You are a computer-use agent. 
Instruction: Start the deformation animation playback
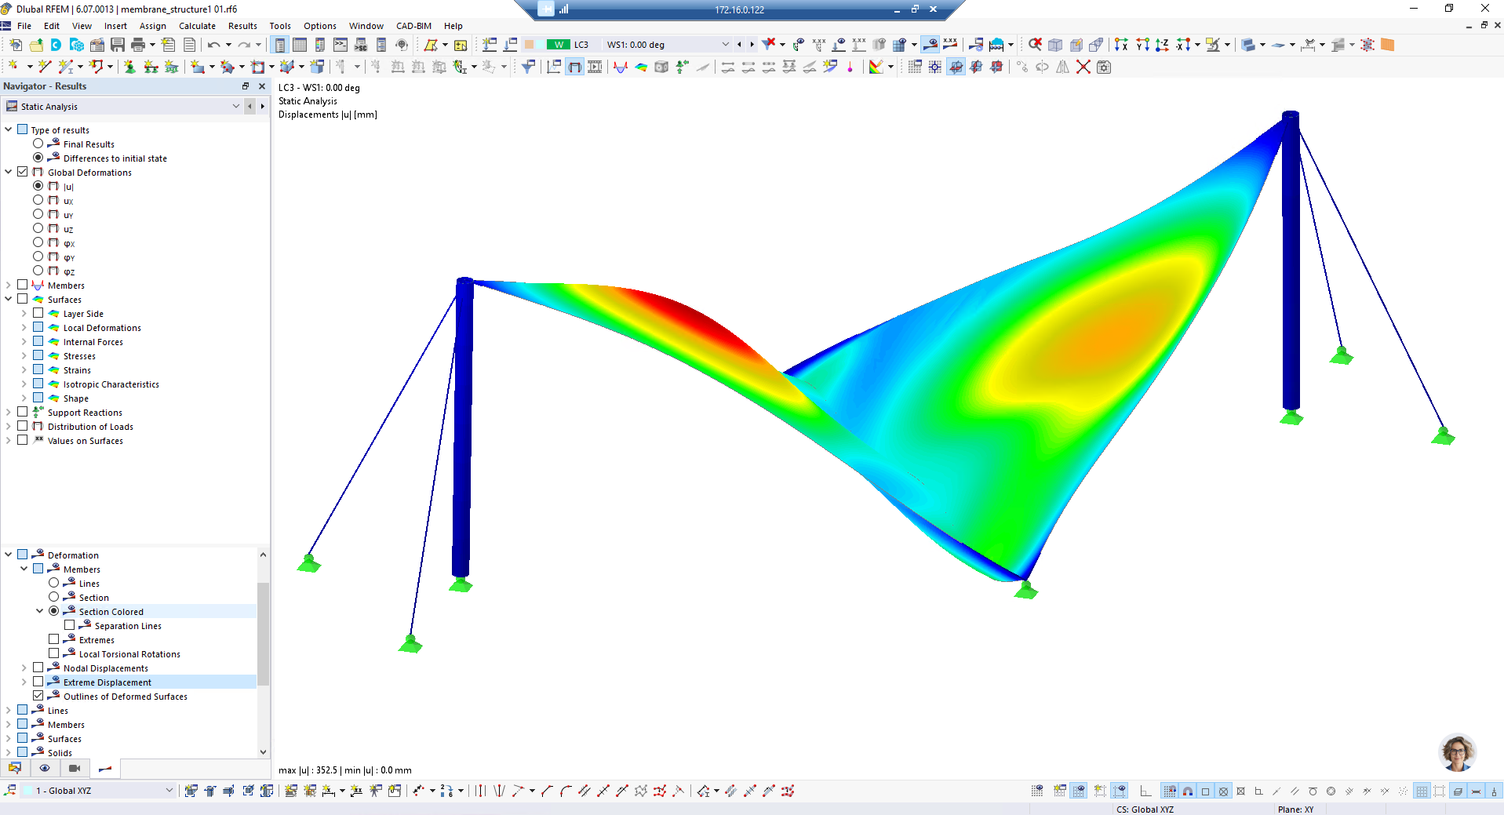[x=595, y=67]
